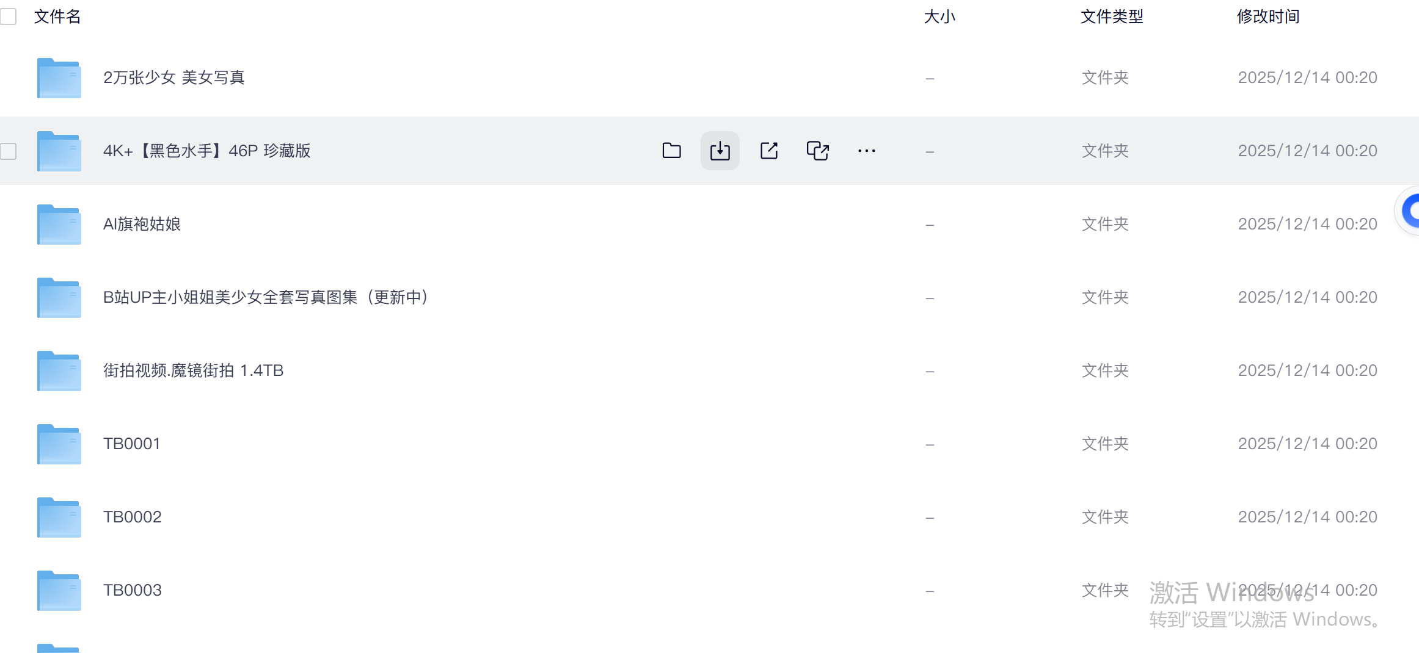
Task: Click the download icon in the highlighted row
Action: (720, 151)
